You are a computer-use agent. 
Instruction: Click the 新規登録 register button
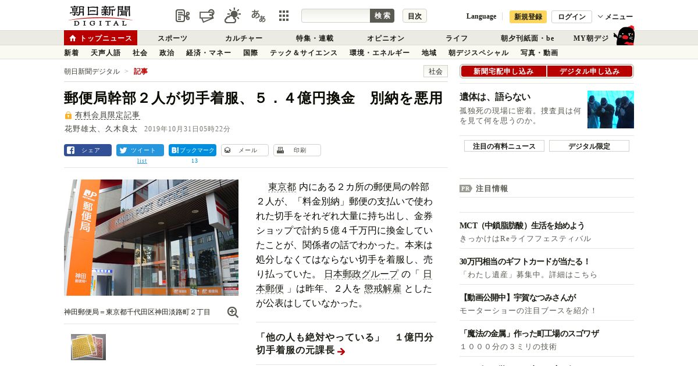pyautogui.click(x=528, y=17)
